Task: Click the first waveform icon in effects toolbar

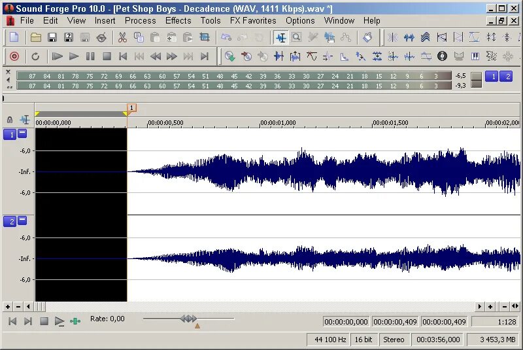Action: (279, 56)
